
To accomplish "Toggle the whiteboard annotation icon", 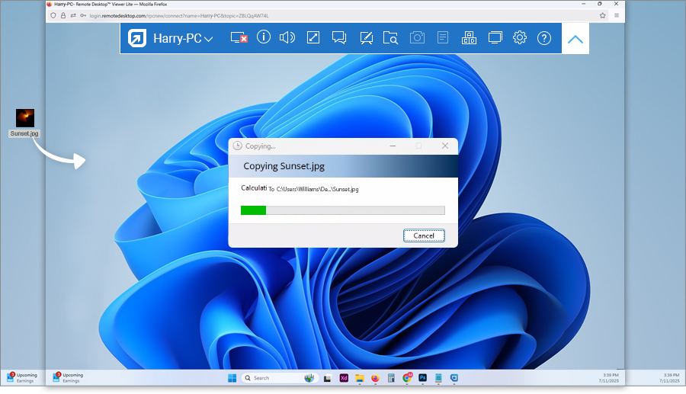I will point(366,37).
